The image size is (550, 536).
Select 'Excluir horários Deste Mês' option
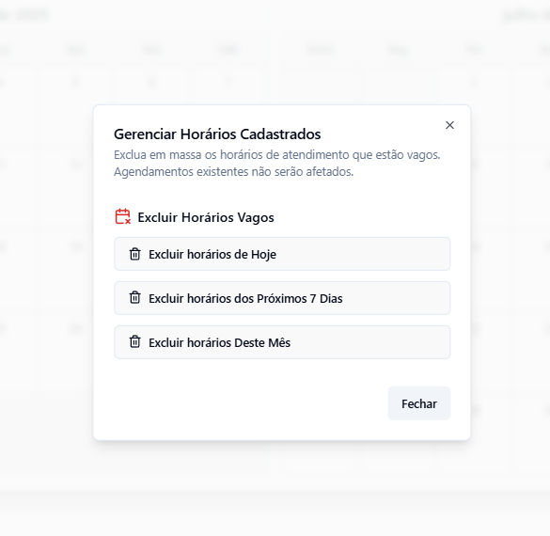(282, 342)
